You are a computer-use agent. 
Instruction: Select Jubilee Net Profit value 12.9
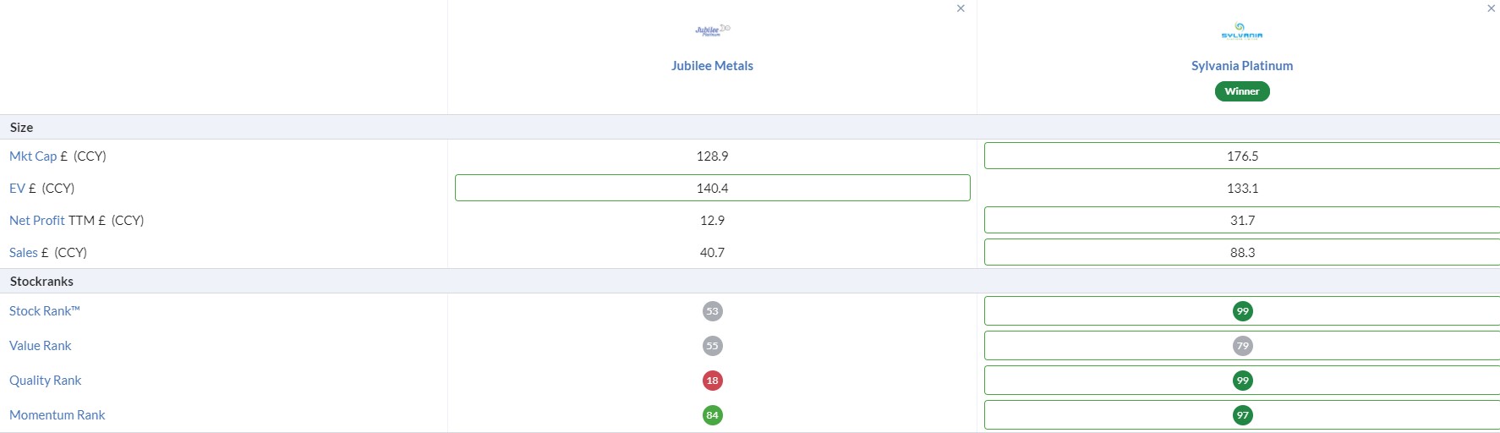tap(713, 221)
